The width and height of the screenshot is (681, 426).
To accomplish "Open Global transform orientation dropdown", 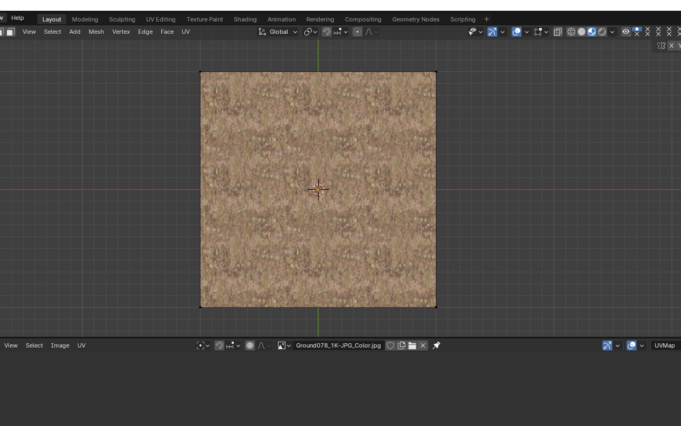I will tap(278, 32).
